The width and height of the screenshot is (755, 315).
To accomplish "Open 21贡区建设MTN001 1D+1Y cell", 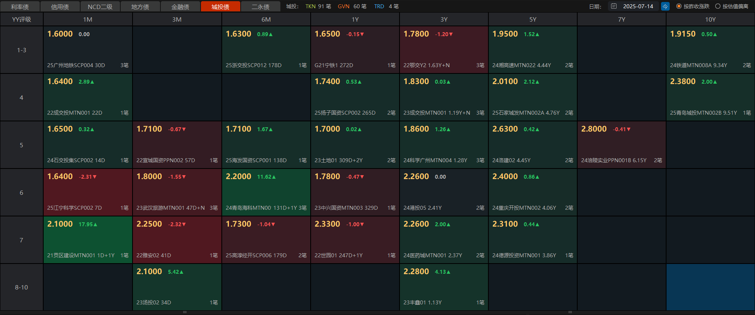I will coord(88,240).
